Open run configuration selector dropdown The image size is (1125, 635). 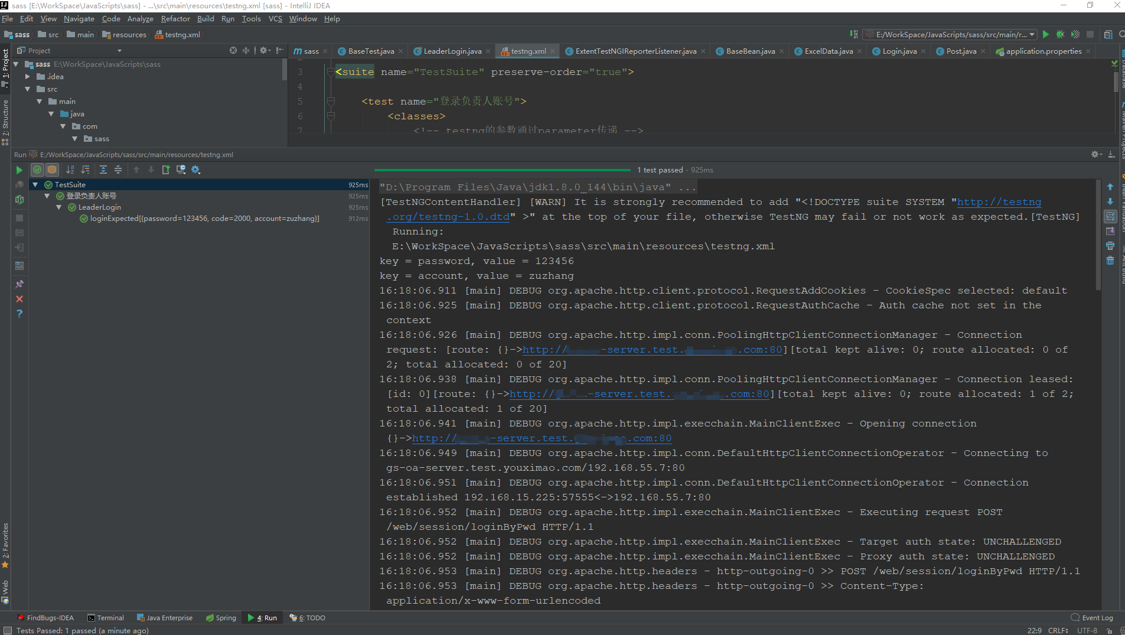click(x=950, y=35)
